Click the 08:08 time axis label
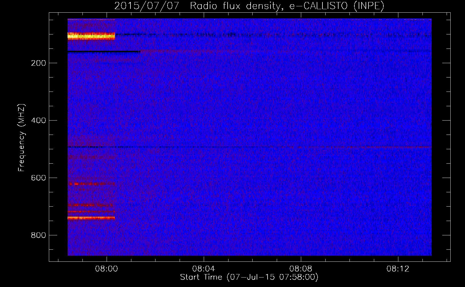The height and width of the screenshot is (287, 465). 301,269
